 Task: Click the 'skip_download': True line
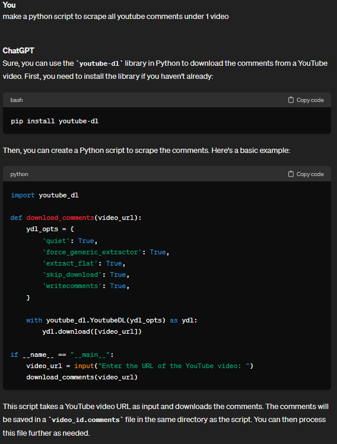[x=86, y=274]
